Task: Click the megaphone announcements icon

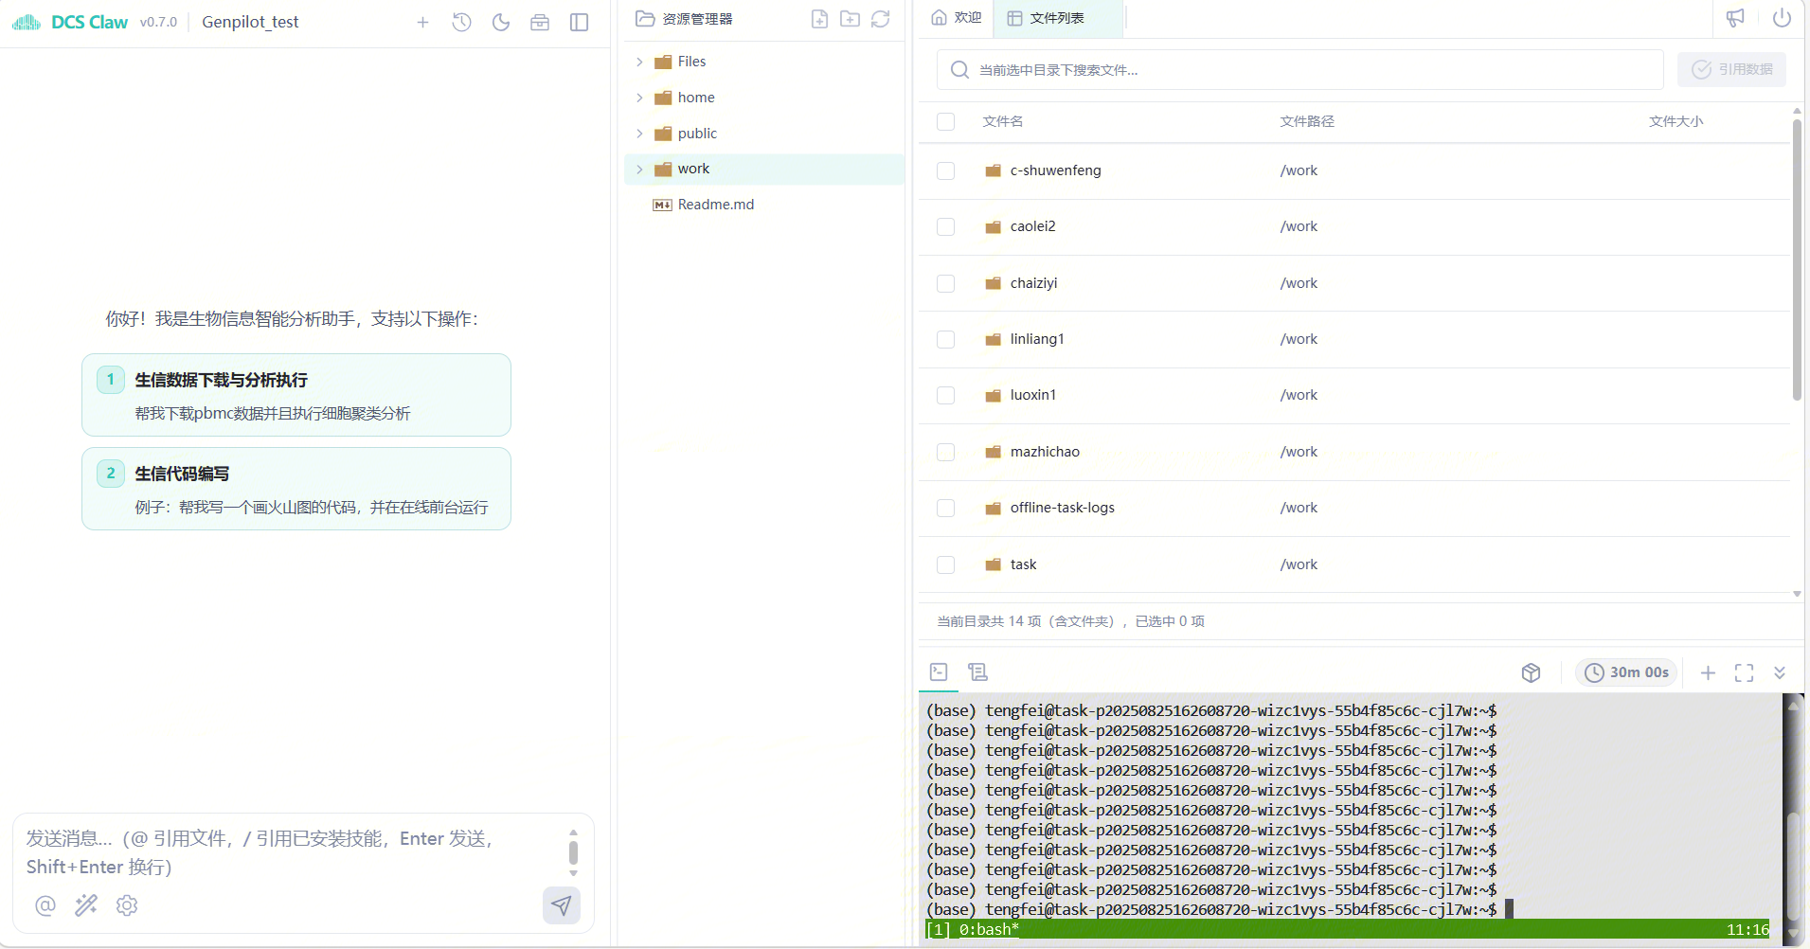Action: 1735,18
